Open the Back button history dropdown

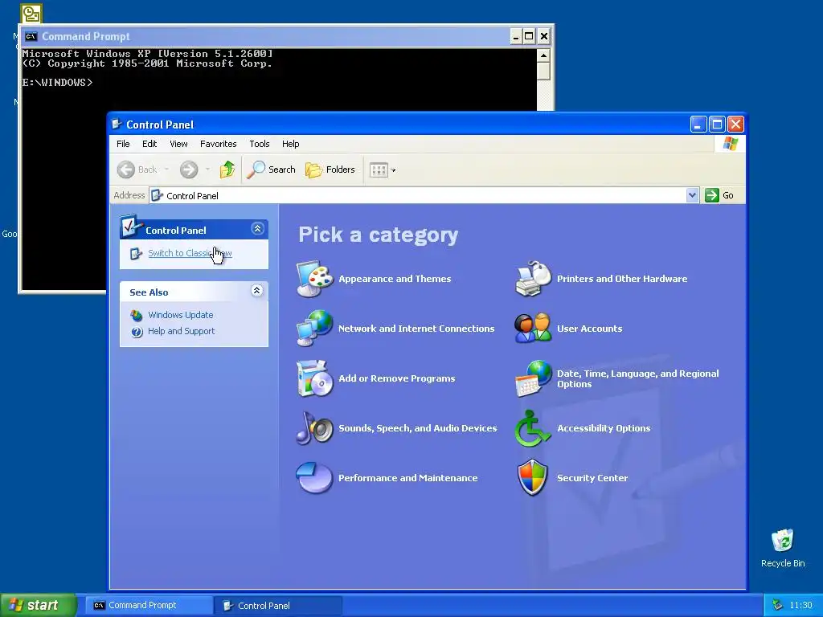coord(166,170)
